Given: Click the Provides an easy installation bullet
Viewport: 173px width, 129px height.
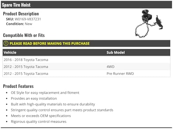Looking at the screenshot, I should [34, 98].
